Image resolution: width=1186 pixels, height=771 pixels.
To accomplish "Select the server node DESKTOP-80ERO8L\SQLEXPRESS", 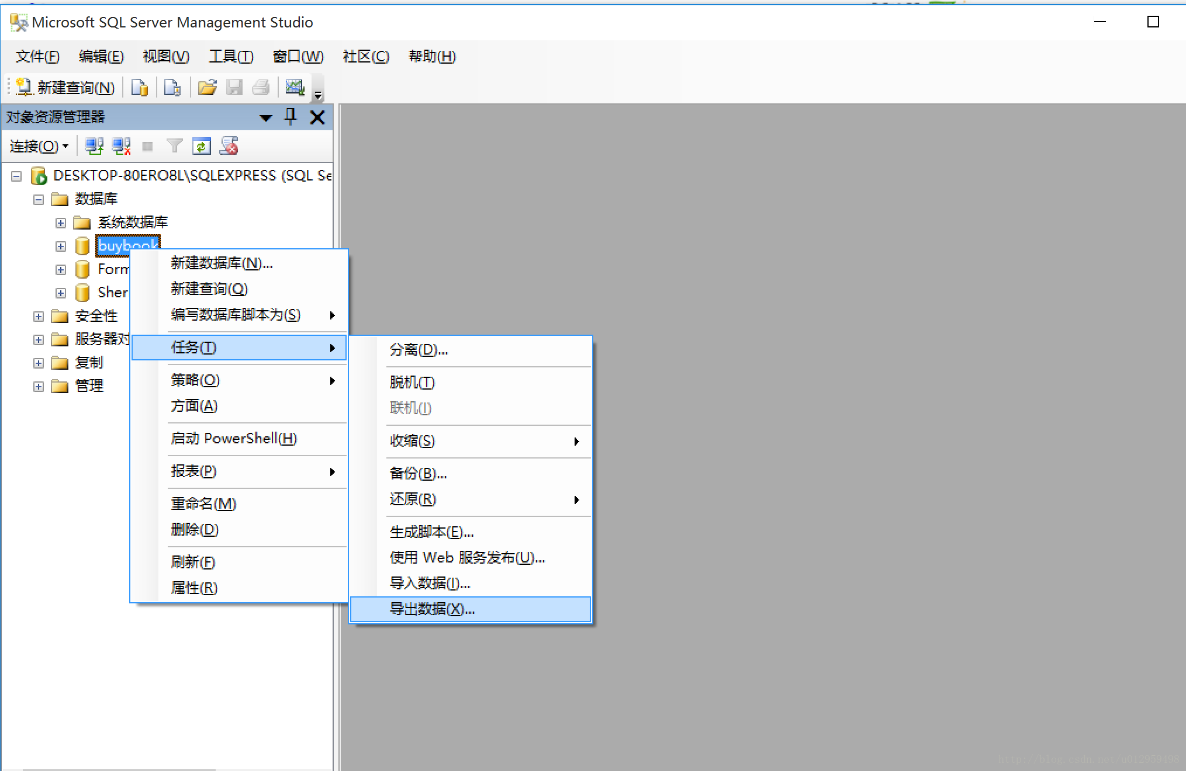I will click(192, 176).
